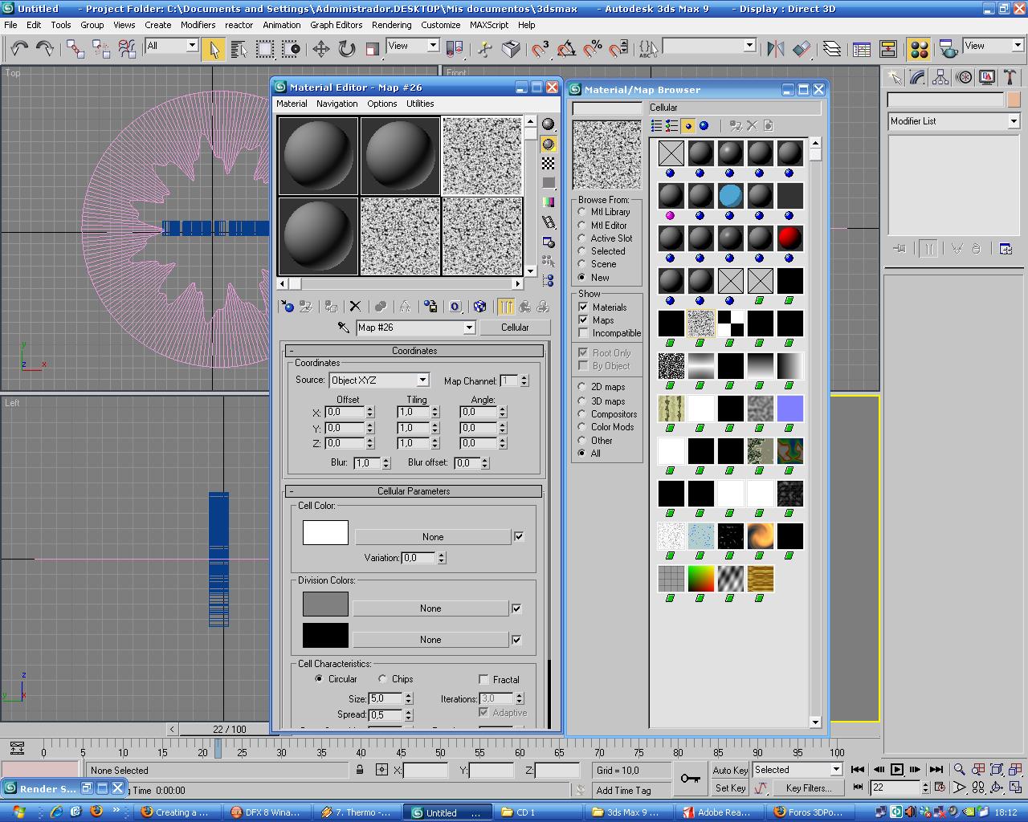Collapse the Cellular Parameters rollout

point(414,491)
